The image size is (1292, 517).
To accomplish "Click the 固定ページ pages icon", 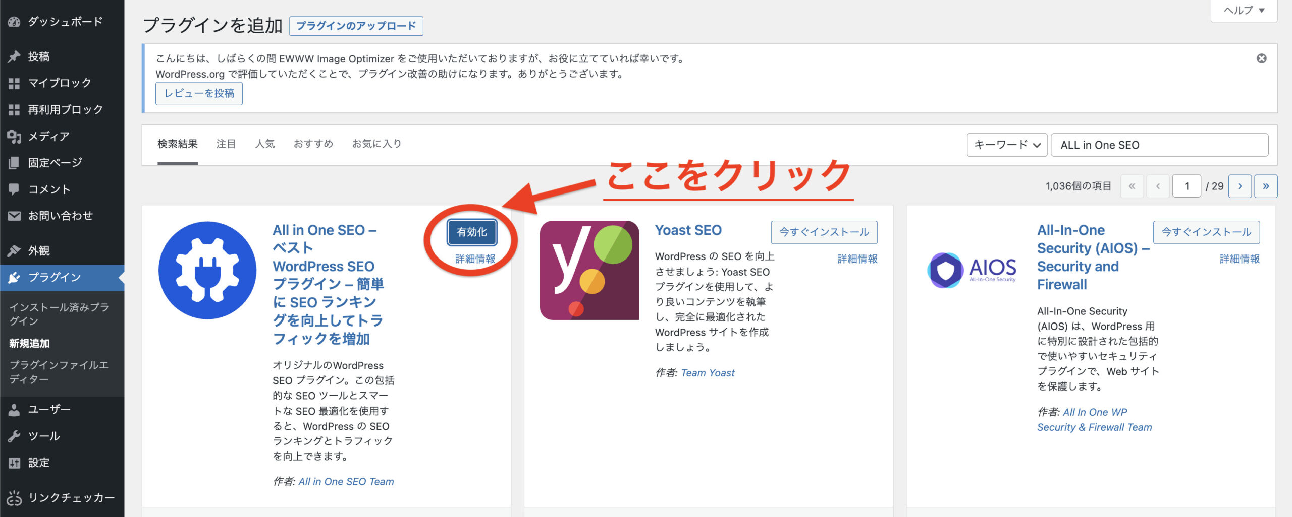I will [x=14, y=163].
